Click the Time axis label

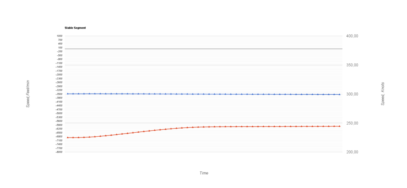click(x=203, y=173)
